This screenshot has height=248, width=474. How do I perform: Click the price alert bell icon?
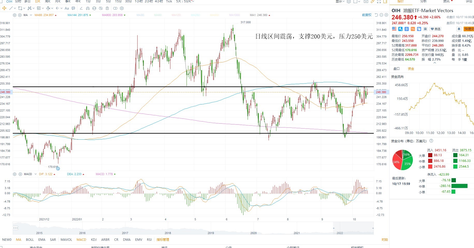pyautogui.click(x=459, y=29)
